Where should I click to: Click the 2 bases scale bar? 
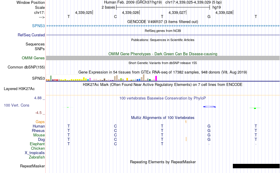tap(163, 7)
